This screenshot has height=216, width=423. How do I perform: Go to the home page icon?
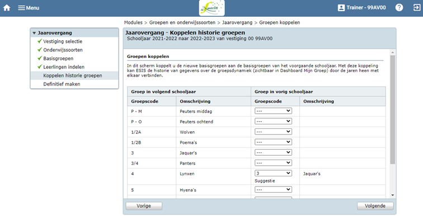pos(7,8)
